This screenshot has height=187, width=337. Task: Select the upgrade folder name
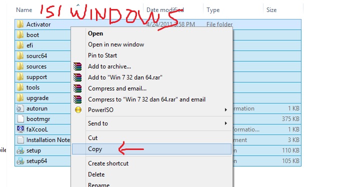(37, 98)
